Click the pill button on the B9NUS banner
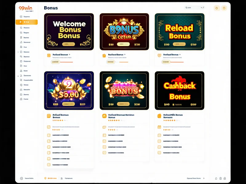 (x=124, y=44)
